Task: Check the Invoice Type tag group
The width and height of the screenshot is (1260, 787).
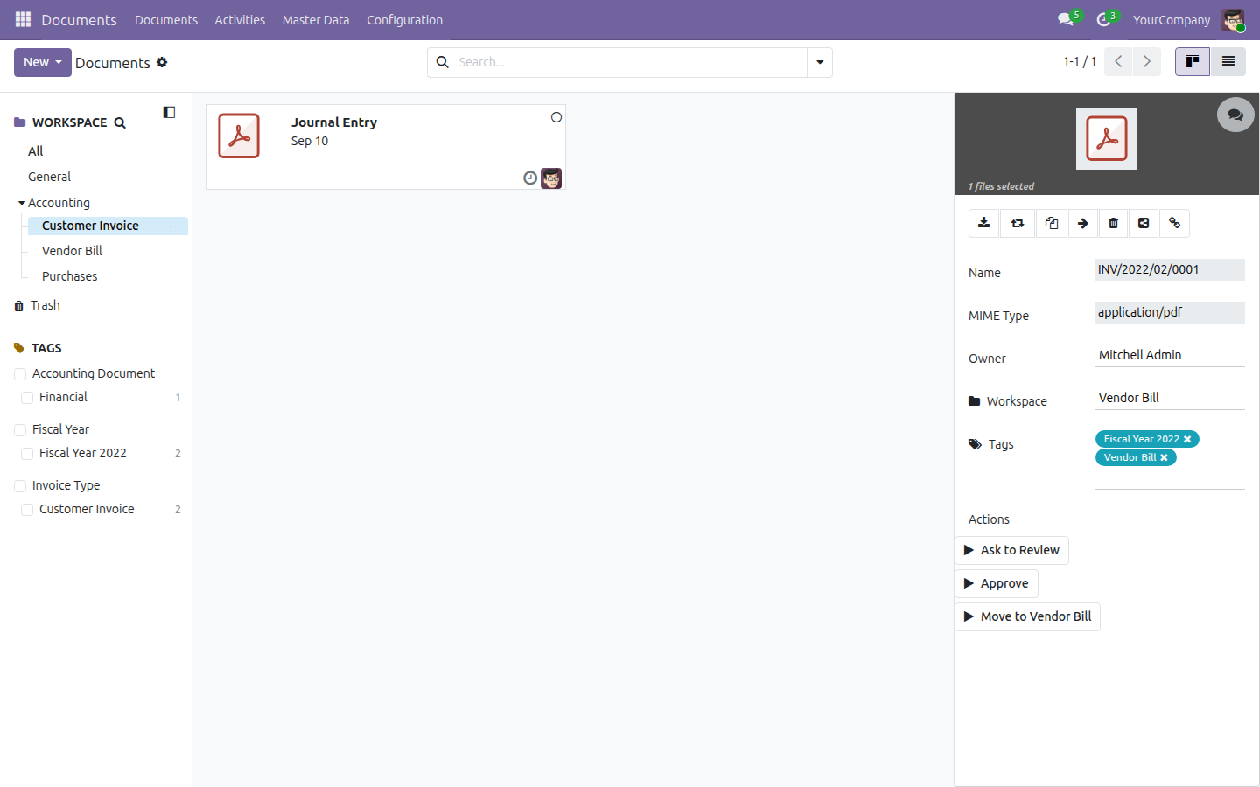Action: tap(20, 486)
